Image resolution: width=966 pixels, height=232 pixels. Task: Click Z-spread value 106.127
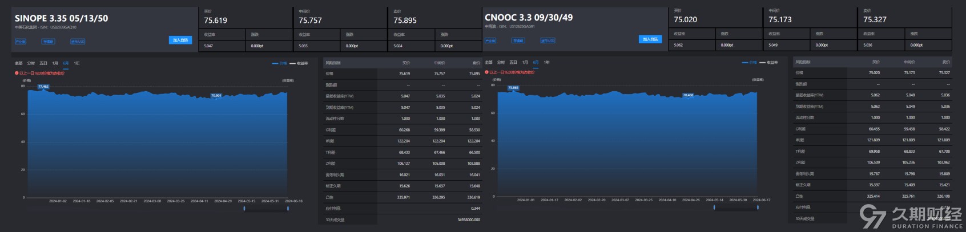pyautogui.click(x=404, y=164)
